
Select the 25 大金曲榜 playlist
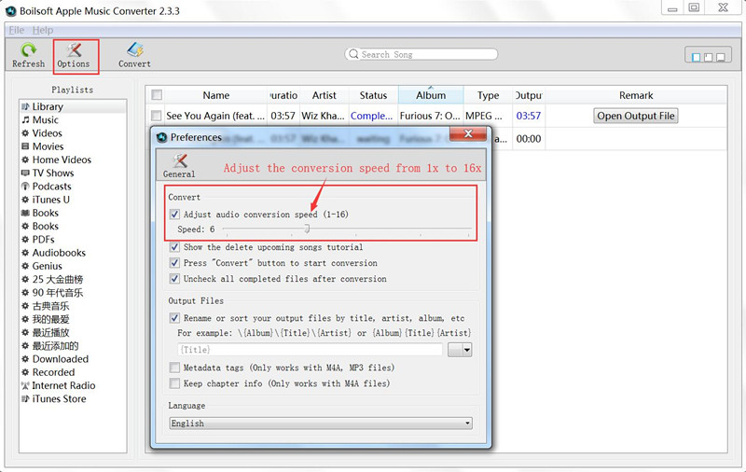(x=57, y=279)
